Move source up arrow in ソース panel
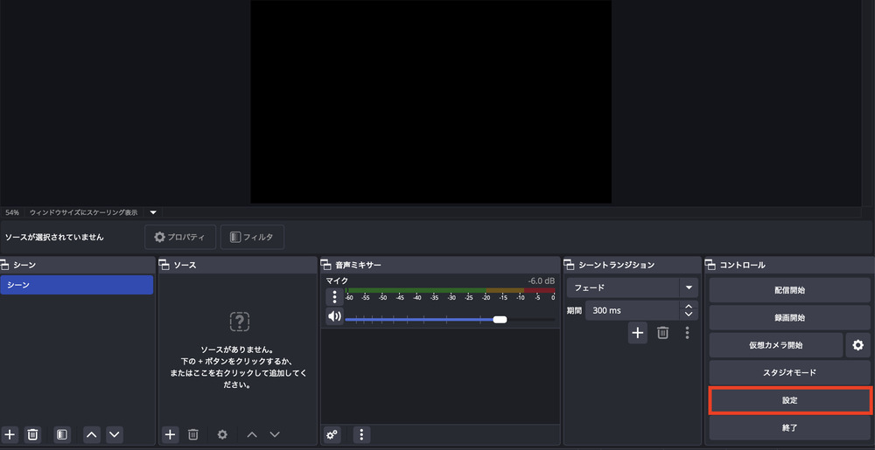Image resolution: width=875 pixels, height=450 pixels. pos(252,434)
